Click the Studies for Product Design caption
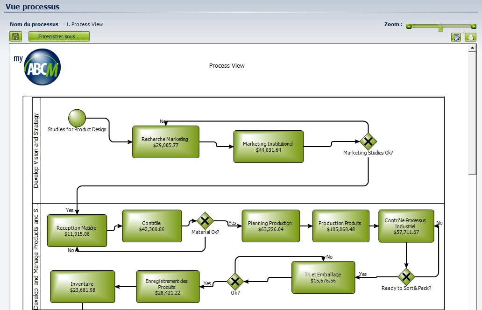 (x=77, y=129)
